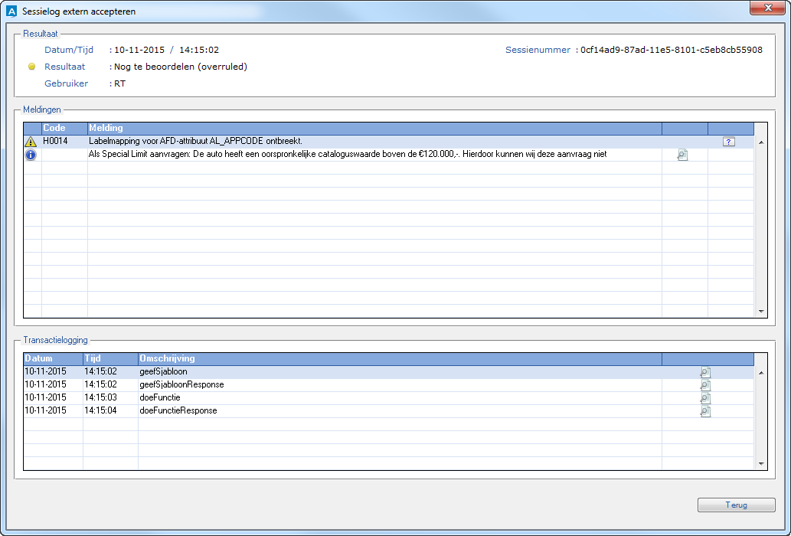Click the help icon for message H0014
This screenshot has width=791, height=536.
pyautogui.click(x=728, y=142)
